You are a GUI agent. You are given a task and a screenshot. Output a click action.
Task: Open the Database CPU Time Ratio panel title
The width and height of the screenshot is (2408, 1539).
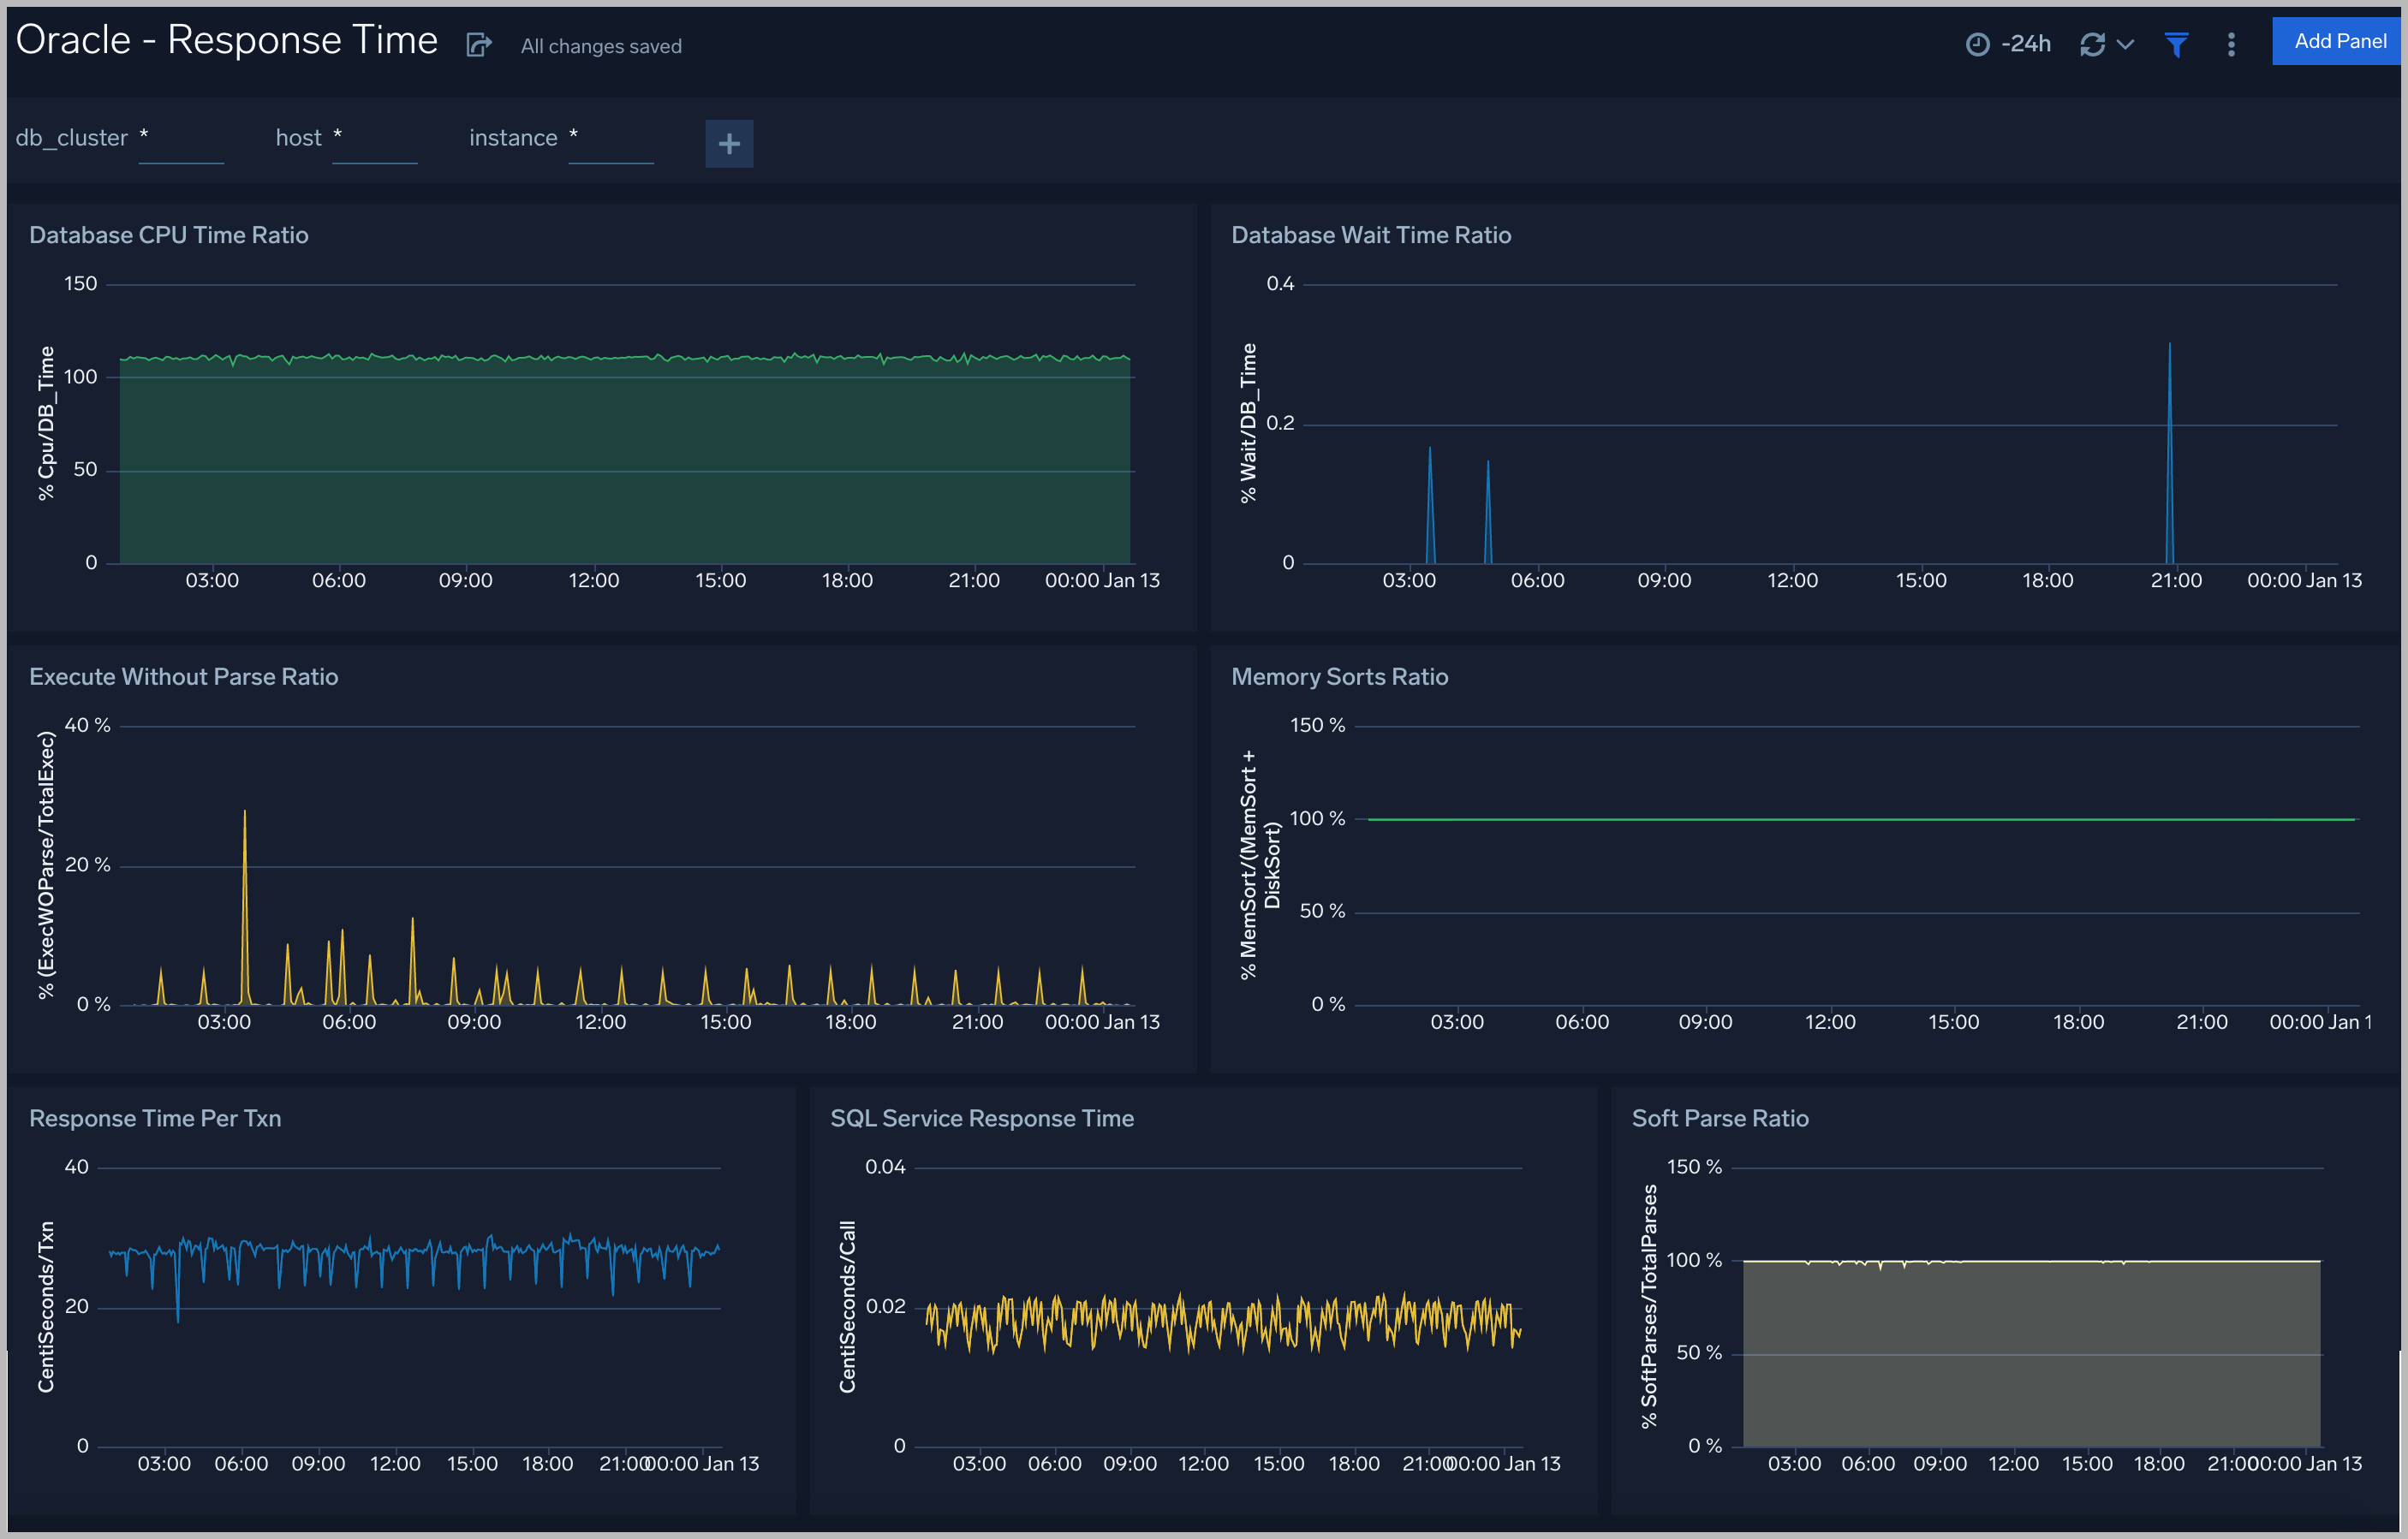[168, 235]
